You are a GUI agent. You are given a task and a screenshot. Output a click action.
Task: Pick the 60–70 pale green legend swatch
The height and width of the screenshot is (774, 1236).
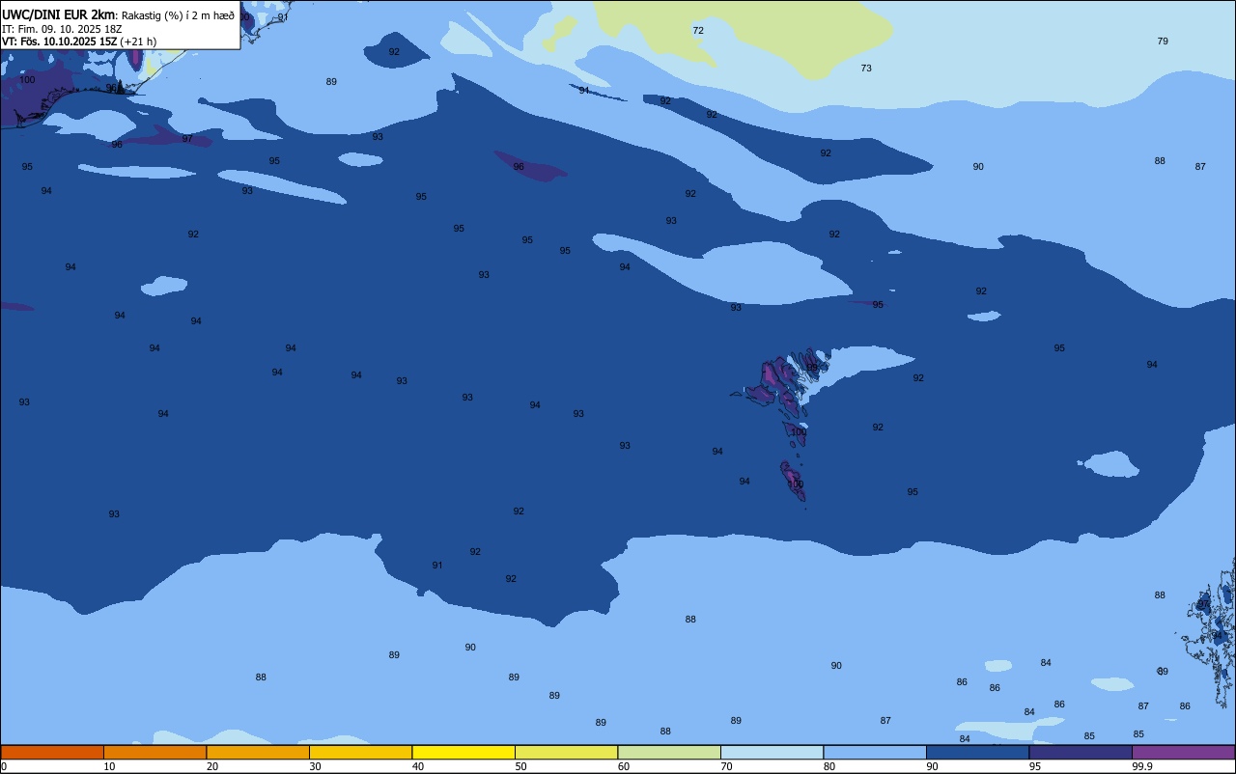(x=669, y=752)
